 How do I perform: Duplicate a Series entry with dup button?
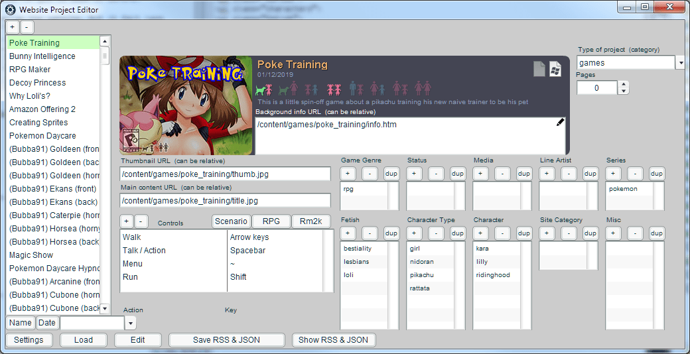(656, 174)
